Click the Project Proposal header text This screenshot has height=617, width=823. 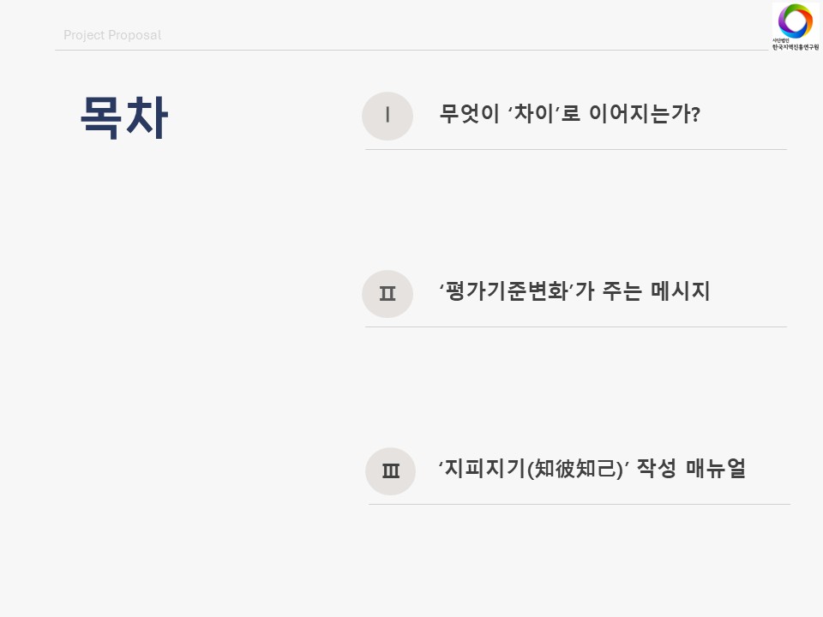112,35
